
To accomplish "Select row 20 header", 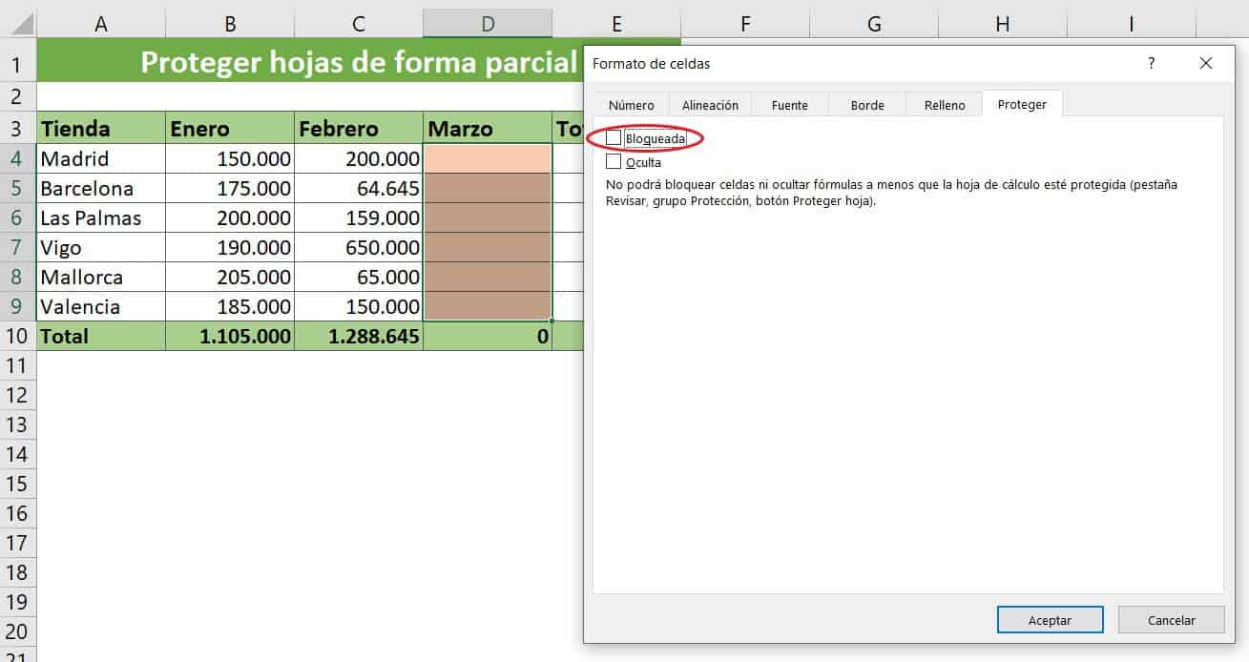I will pos(18,631).
